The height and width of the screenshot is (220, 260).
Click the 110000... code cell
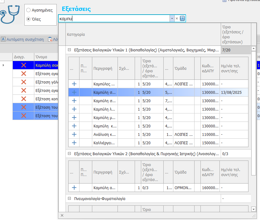pyautogui.click(x=210, y=134)
